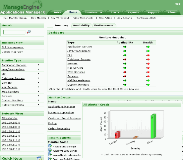Click Services row health icon
The height and width of the screenshot is (160, 183).
pos(148,76)
